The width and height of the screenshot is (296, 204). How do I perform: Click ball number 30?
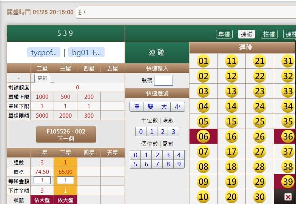(x=260, y=197)
